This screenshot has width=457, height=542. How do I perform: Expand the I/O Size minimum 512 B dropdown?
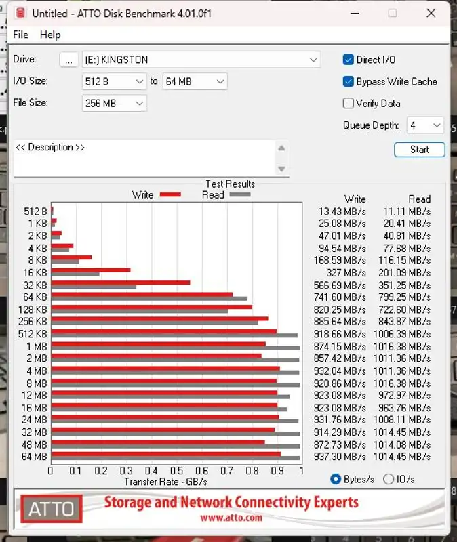click(x=114, y=81)
